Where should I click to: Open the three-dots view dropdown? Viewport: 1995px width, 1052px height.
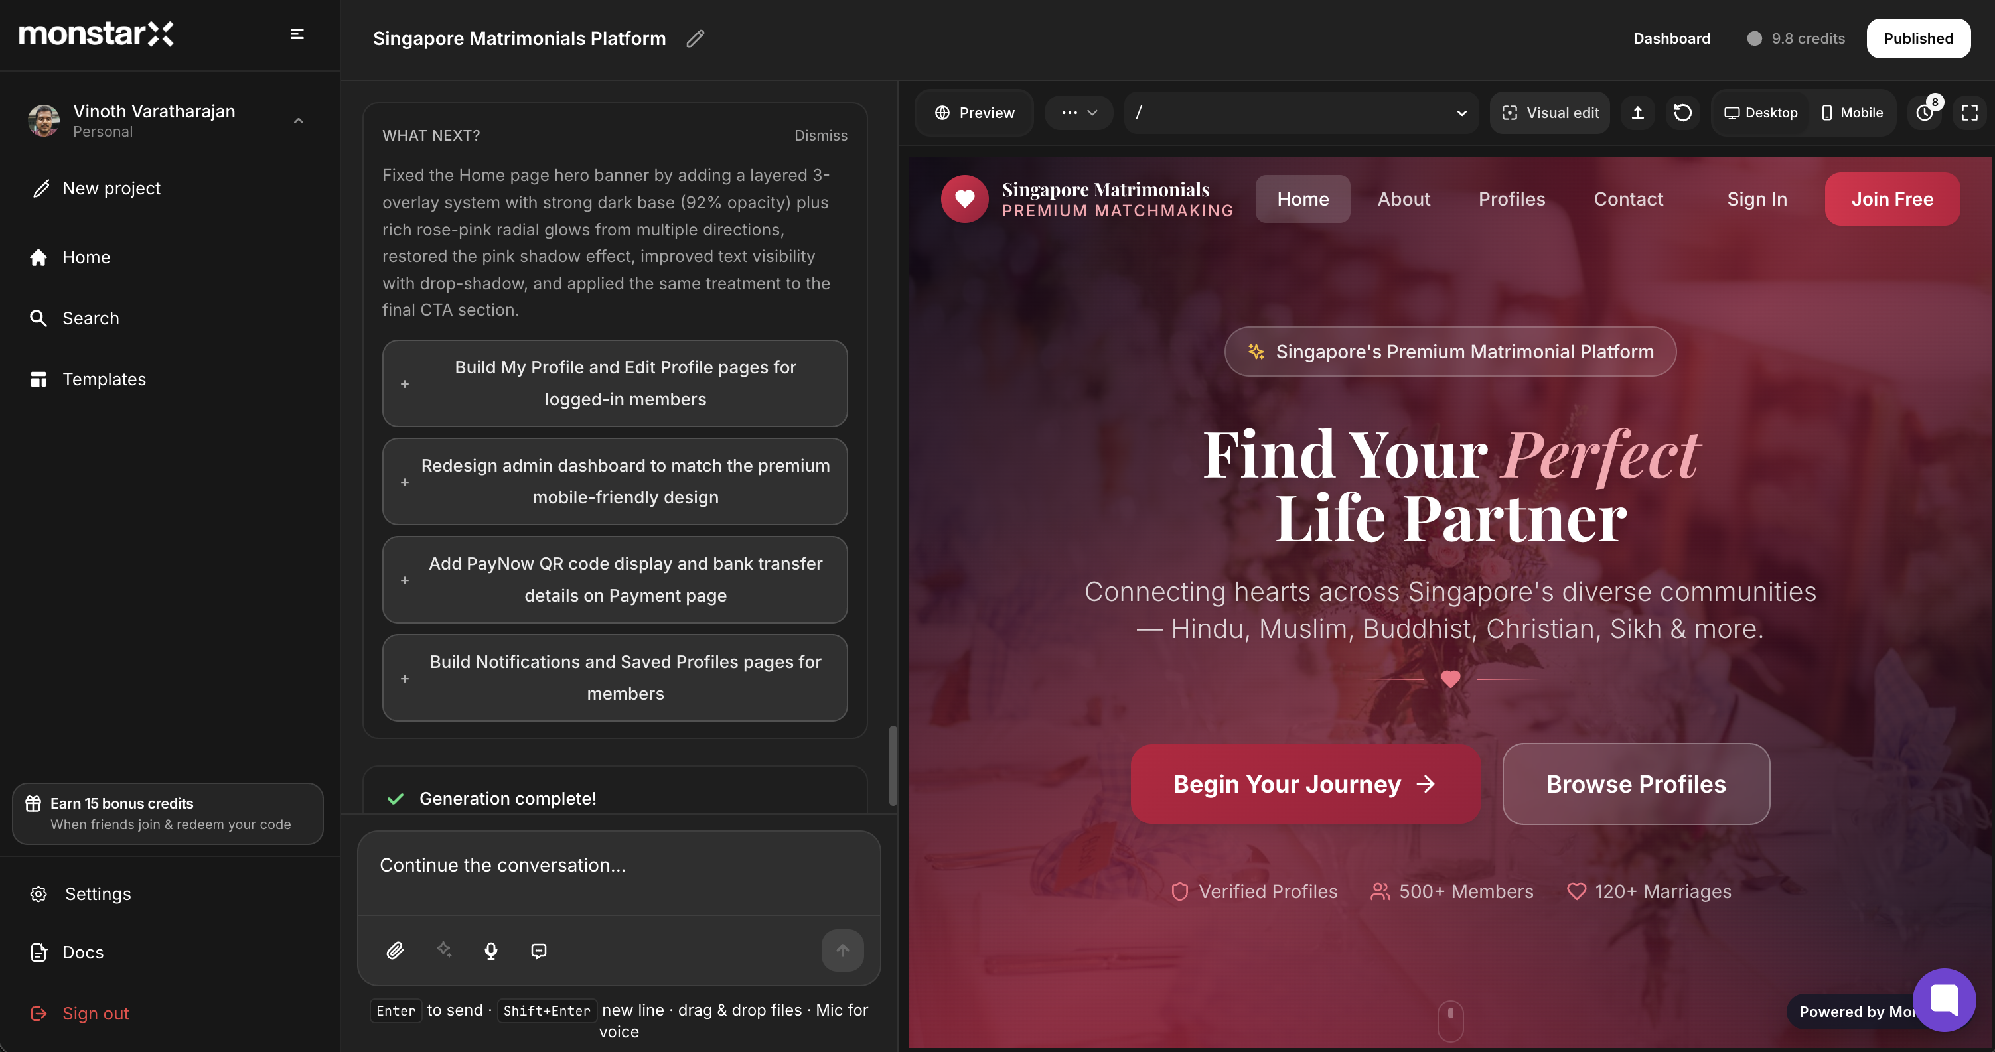coord(1079,113)
